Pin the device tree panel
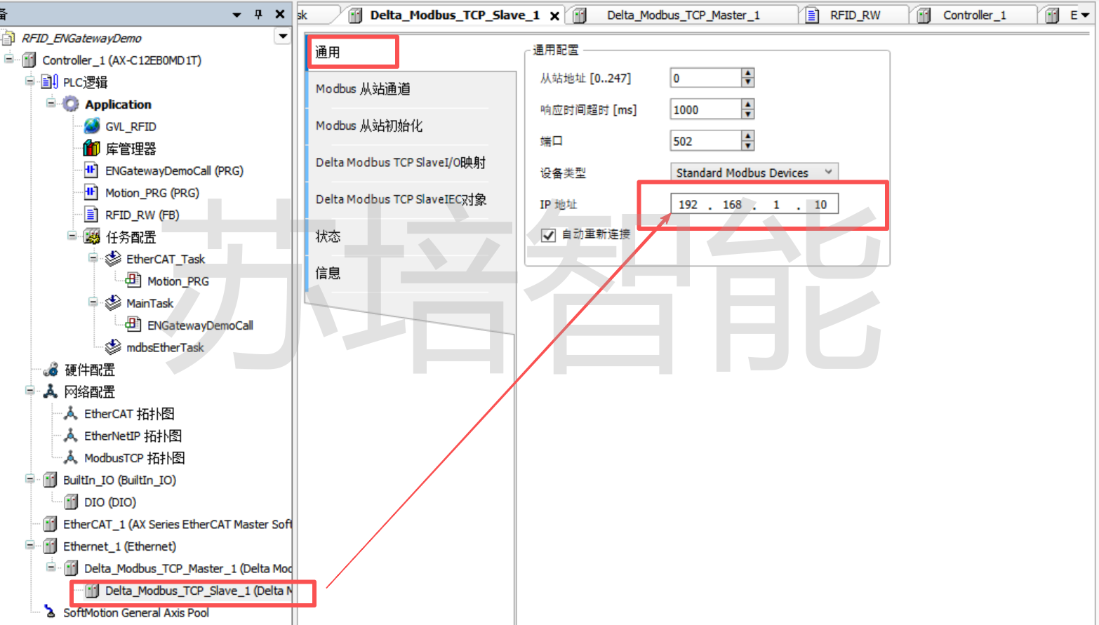Image resolution: width=1099 pixels, height=625 pixels. (x=258, y=14)
